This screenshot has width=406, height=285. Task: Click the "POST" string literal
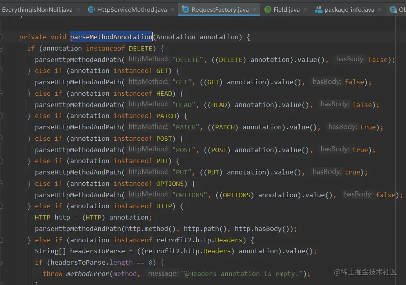point(183,150)
